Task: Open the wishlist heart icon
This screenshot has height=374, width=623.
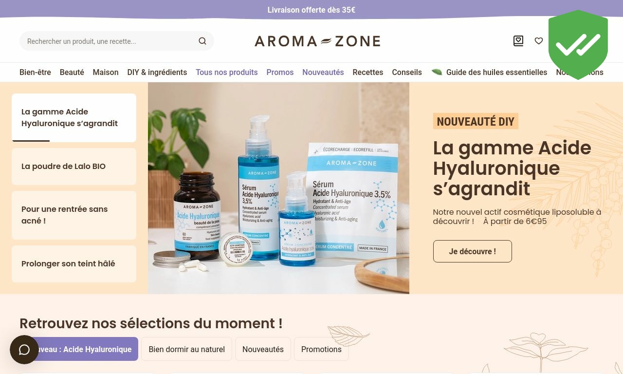Action: pos(539,41)
